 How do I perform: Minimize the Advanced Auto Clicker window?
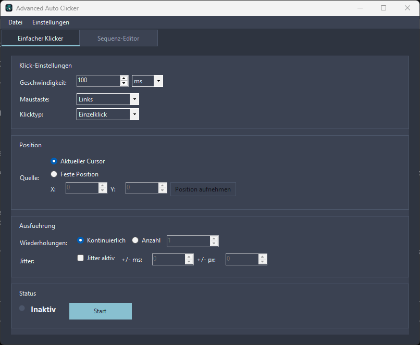coord(360,8)
